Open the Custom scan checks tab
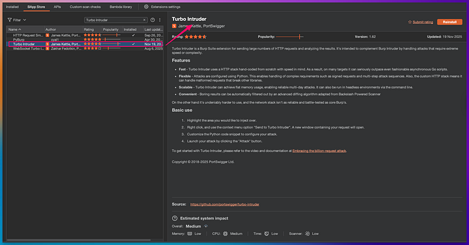The width and height of the screenshot is (469, 245). [x=85, y=7]
